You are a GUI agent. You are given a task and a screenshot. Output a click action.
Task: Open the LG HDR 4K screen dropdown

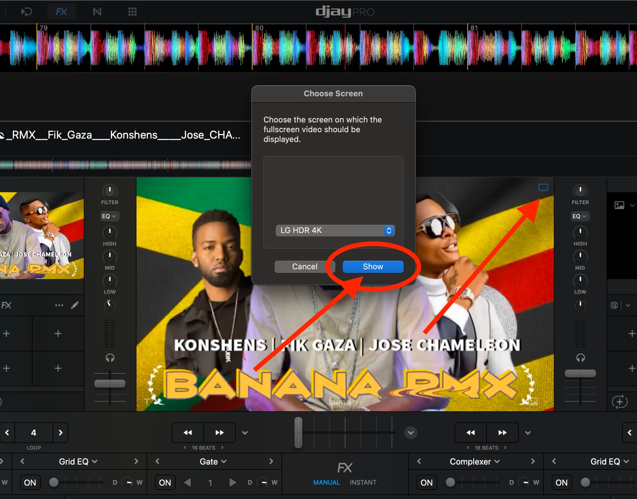coord(335,230)
